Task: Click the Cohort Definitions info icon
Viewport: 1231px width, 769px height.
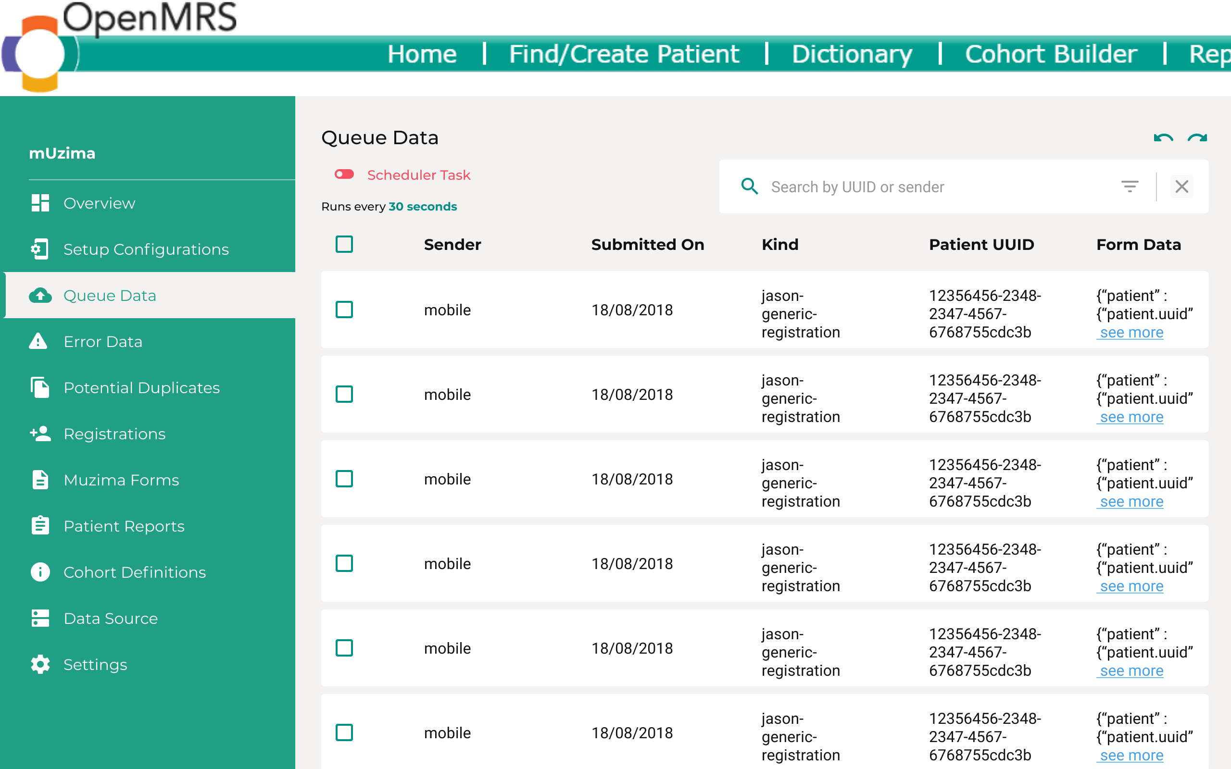Action: pyautogui.click(x=40, y=572)
